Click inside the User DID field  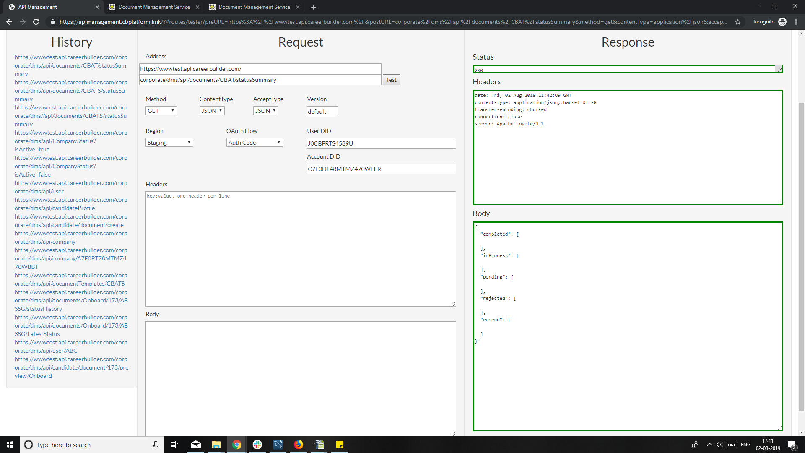coord(381,143)
